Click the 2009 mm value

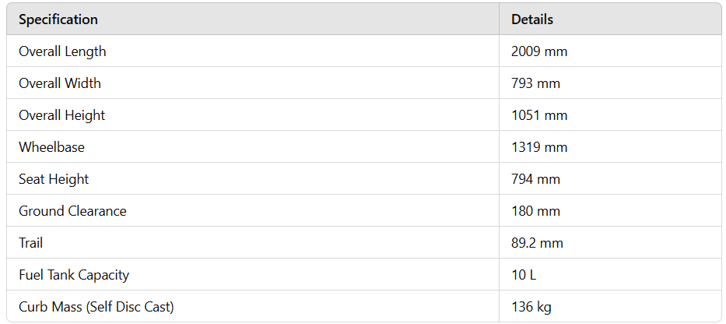(539, 51)
